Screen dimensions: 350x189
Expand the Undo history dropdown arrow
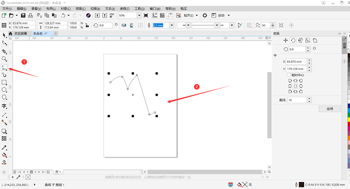(x=68, y=15)
